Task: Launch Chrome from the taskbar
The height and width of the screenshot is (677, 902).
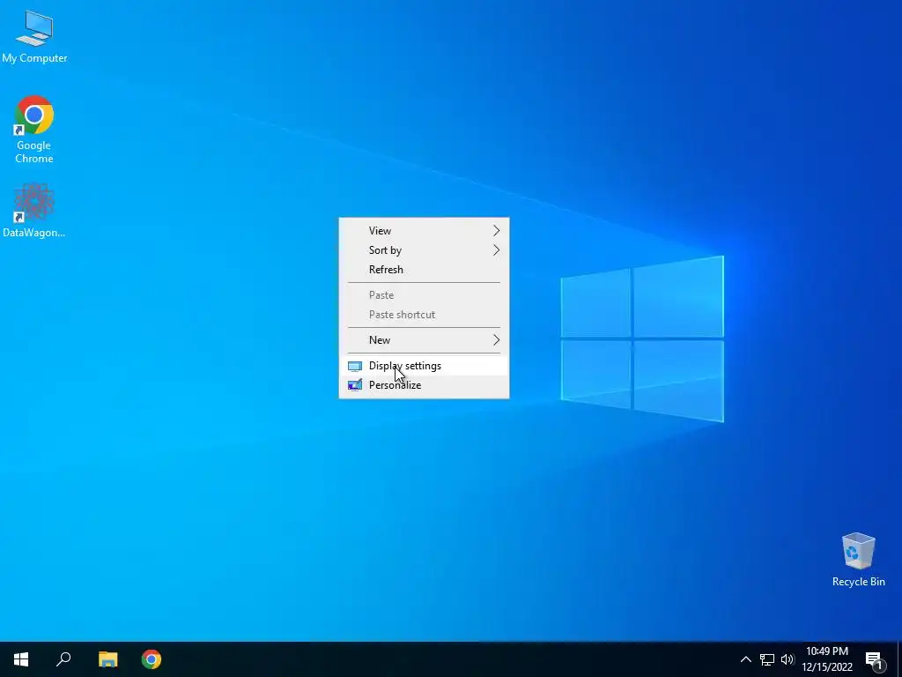Action: [x=152, y=659]
